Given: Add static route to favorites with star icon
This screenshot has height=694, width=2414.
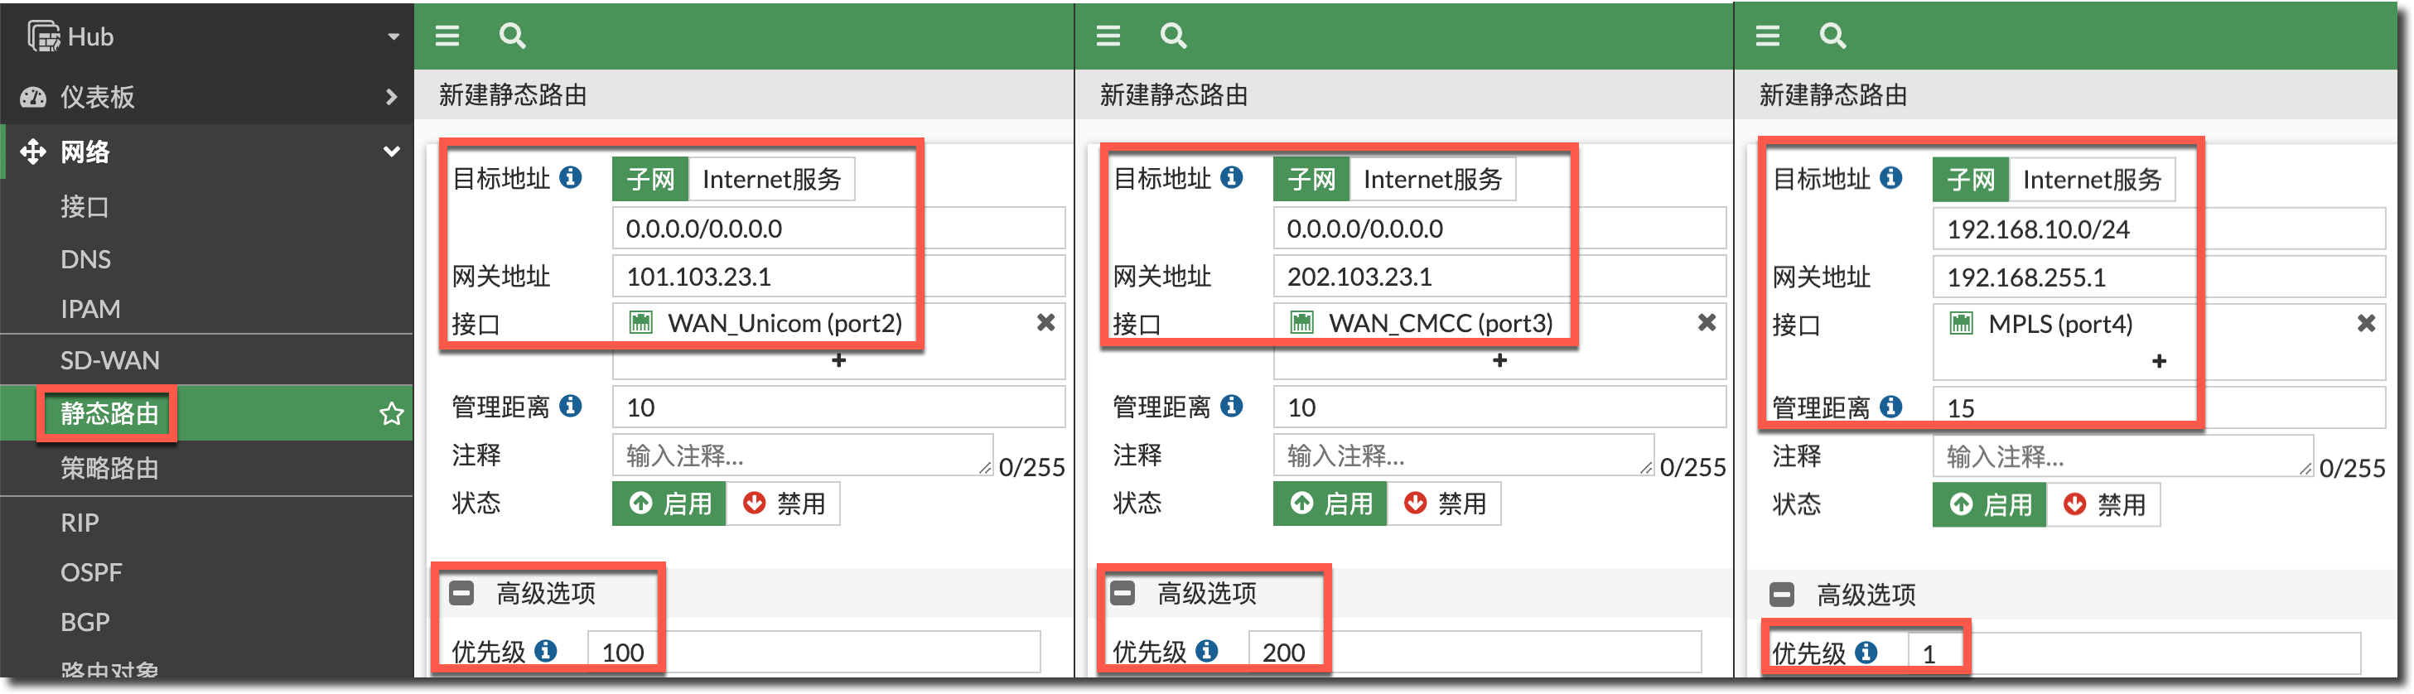Looking at the screenshot, I should coord(392,414).
